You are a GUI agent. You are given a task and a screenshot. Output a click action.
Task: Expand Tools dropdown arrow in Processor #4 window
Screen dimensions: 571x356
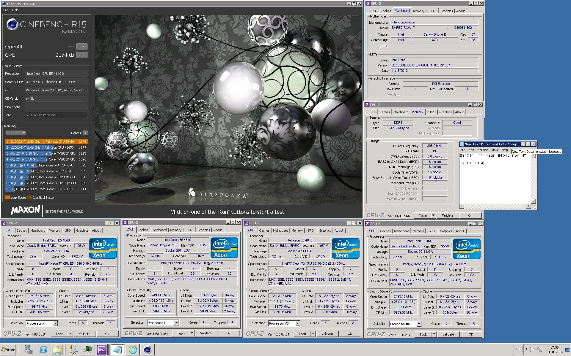tap(434, 334)
